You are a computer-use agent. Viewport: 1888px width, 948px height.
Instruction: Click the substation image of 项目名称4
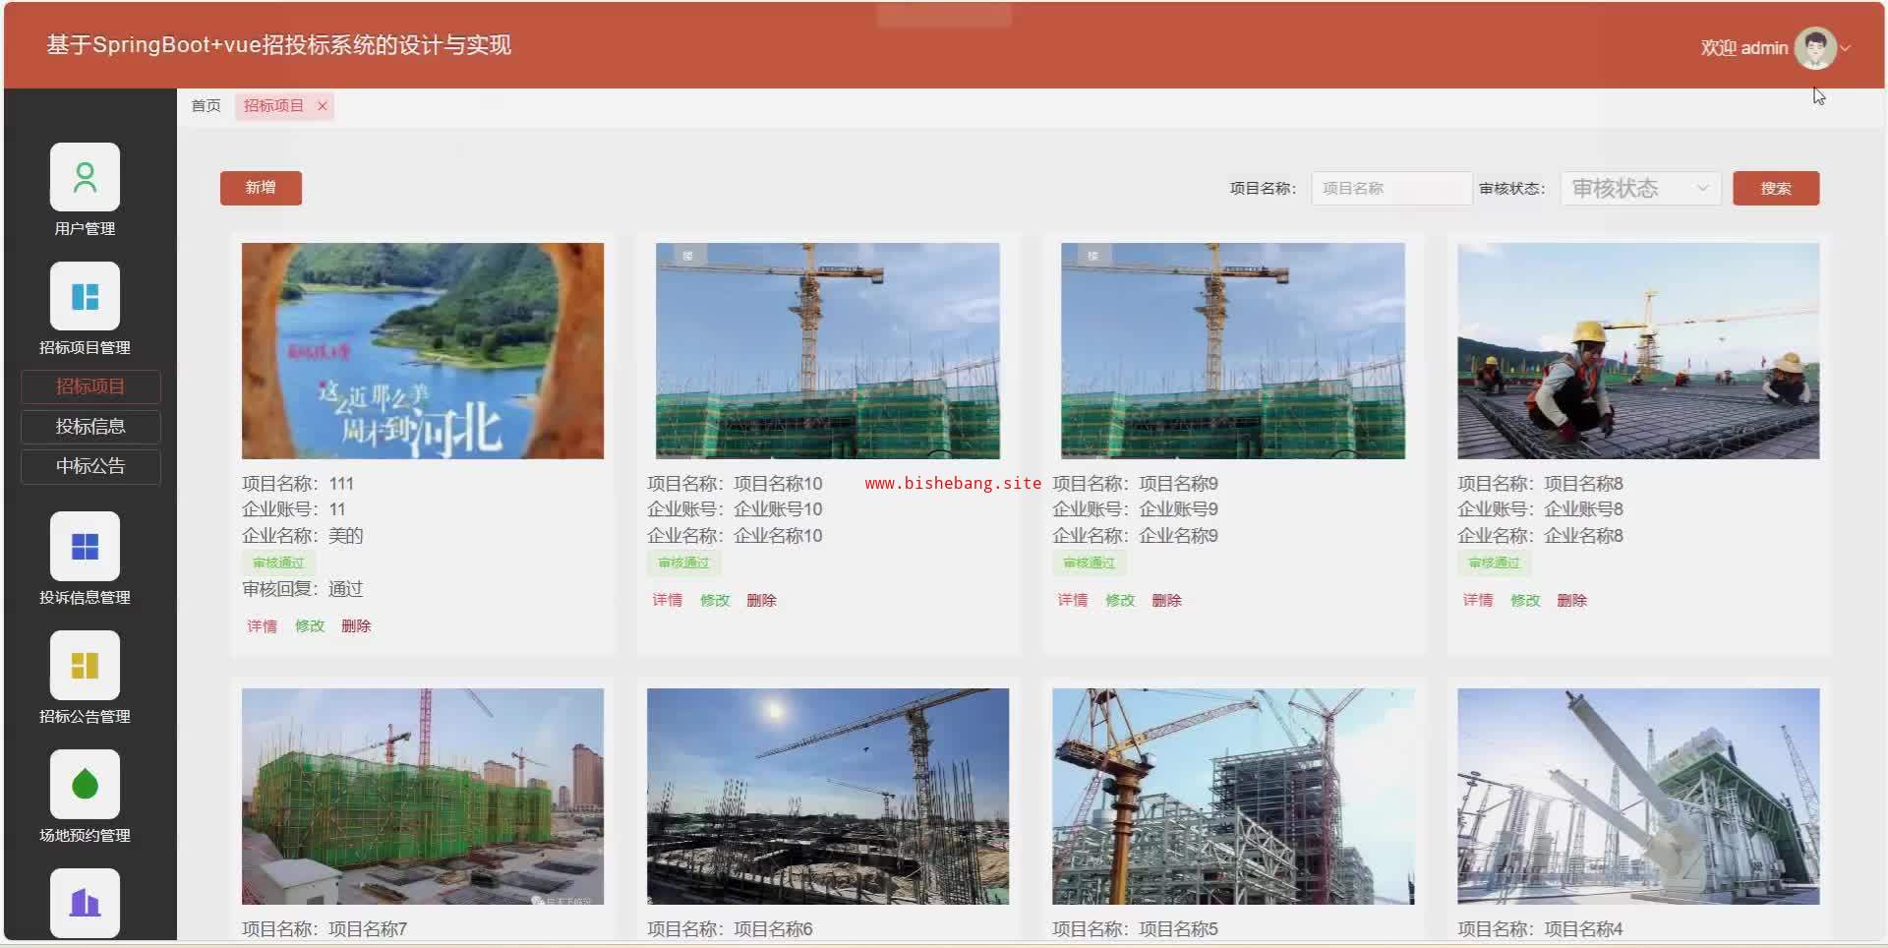tap(1638, 797)
